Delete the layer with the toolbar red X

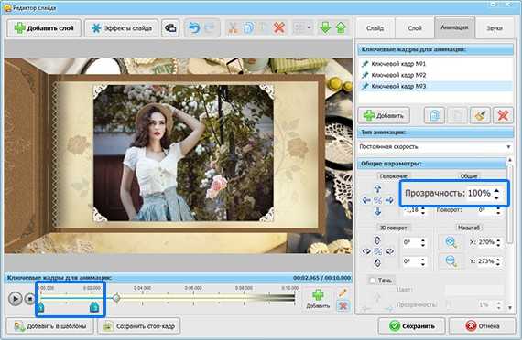(279, 28)
